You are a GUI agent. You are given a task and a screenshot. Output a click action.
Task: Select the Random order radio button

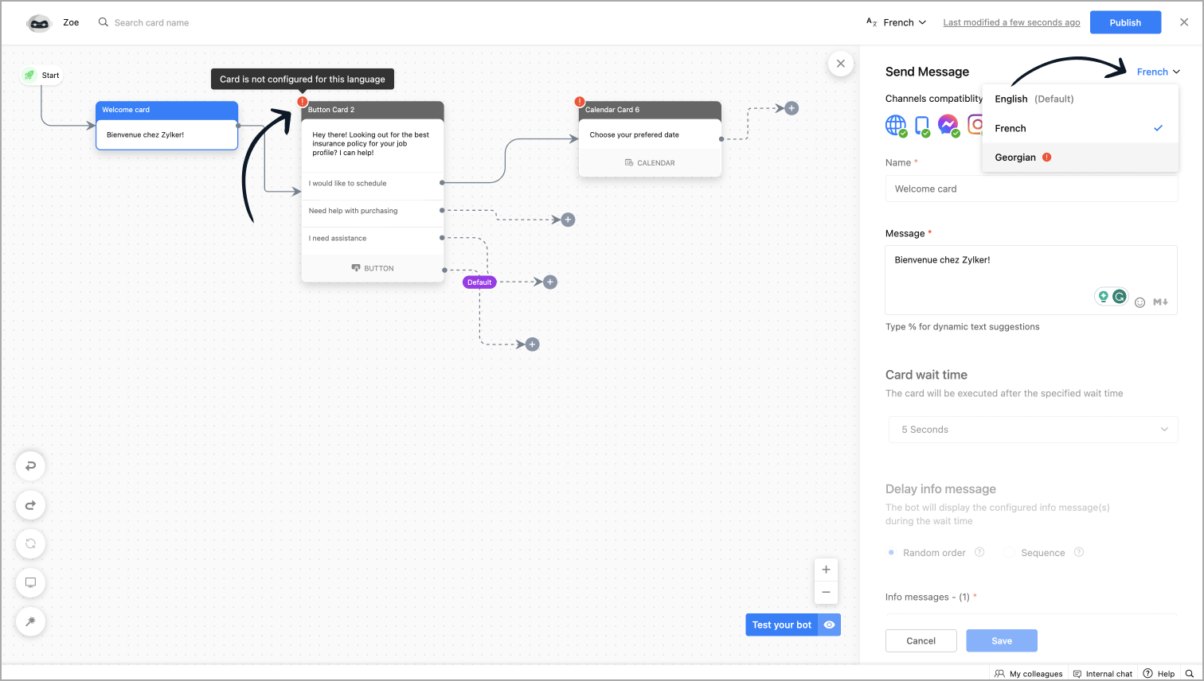[x=891, y=552]
